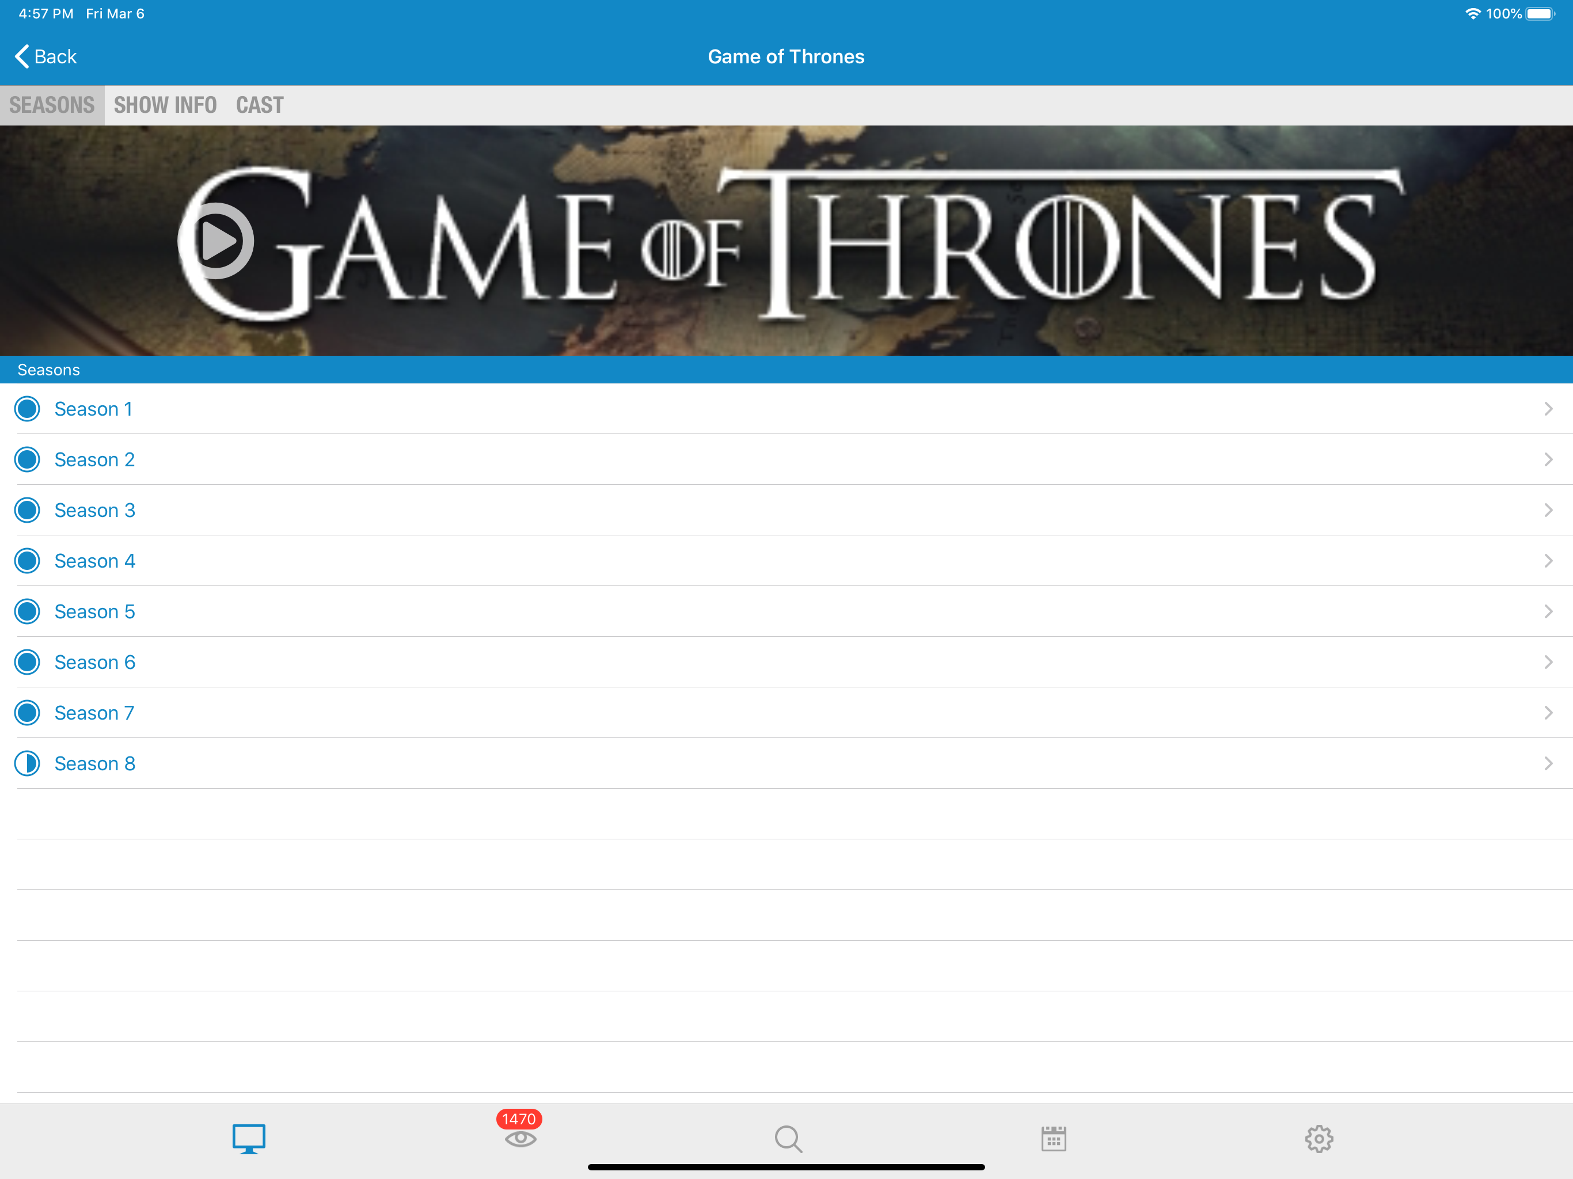This screenshot has width=1573, height=1179.
Task: Tap the Game of Thrones banner image
Action: click(786, 241)
